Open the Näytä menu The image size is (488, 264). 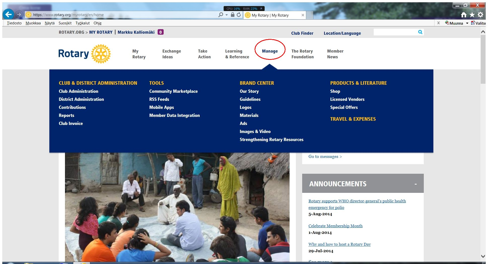(50, 23)
